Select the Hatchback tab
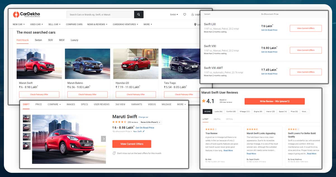Screen dimensions: 336x177 (23, 40)
